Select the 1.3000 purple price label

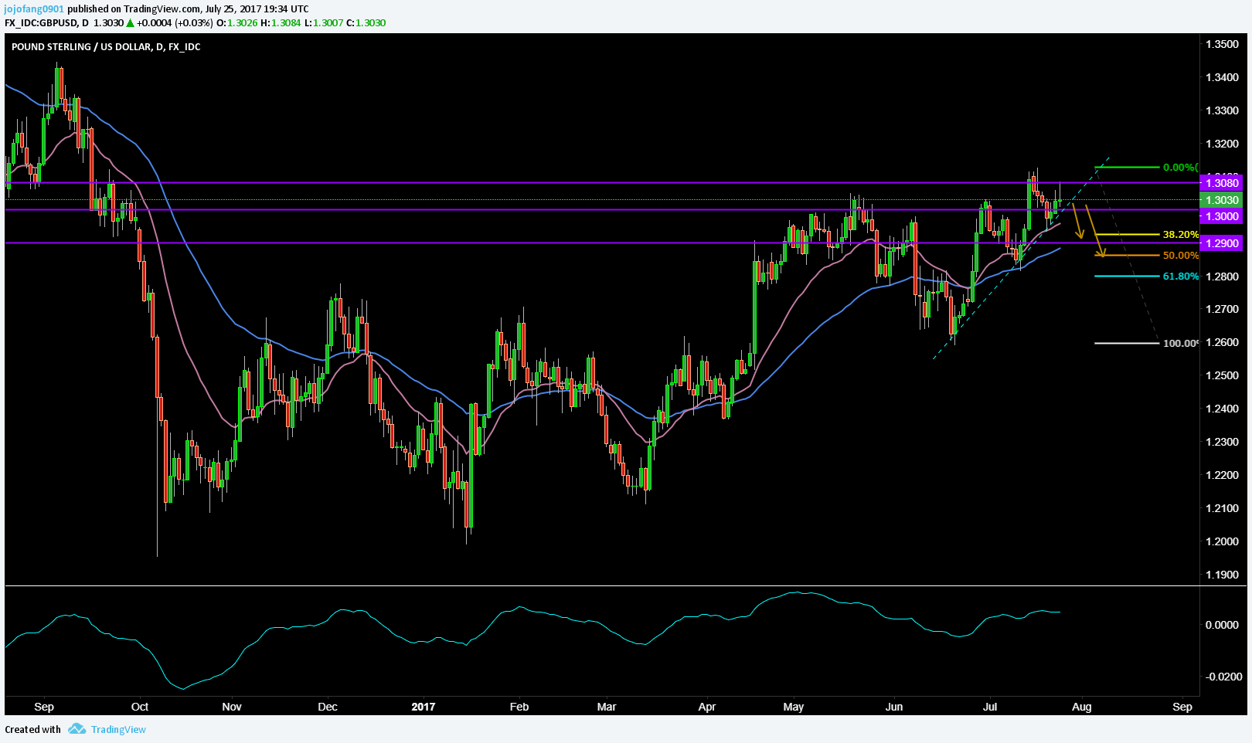(x=1221, y=216)
